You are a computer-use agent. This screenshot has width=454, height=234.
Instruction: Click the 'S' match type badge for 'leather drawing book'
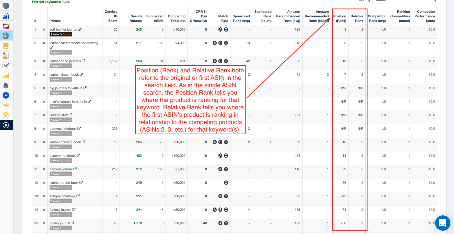pos(220,142)
